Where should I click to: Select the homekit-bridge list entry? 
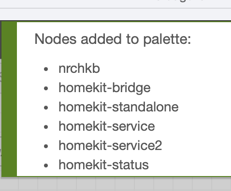(104, 88)
